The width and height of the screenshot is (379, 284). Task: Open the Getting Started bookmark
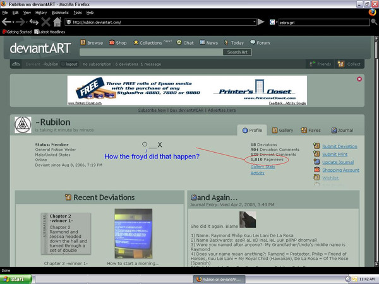point(17,32)
